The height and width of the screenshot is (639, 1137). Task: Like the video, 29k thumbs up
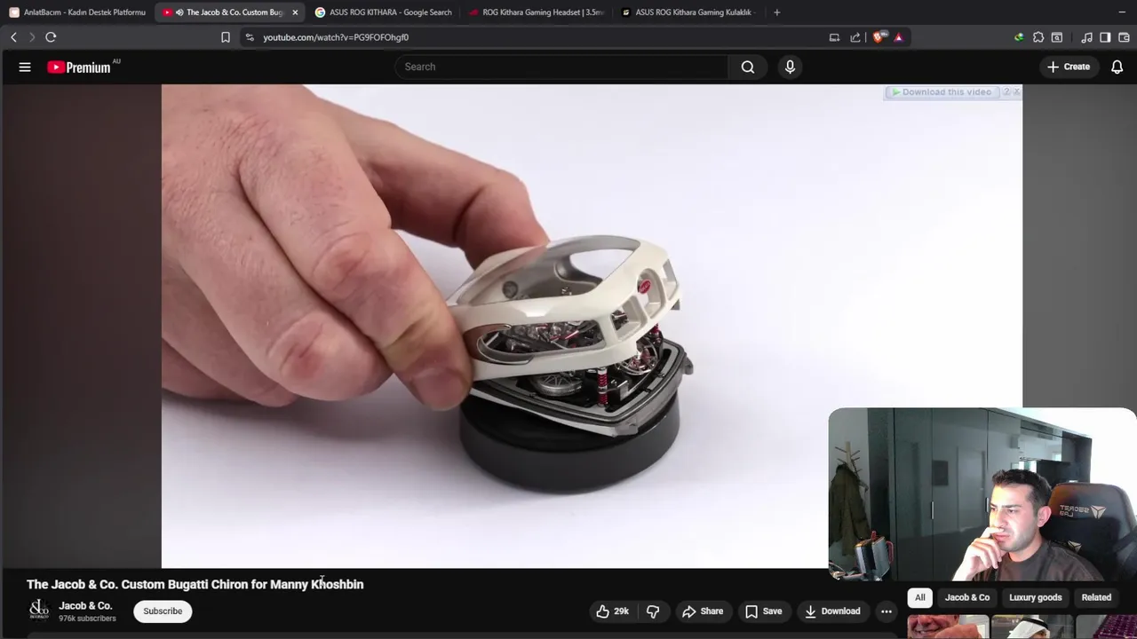pyautogui.click(x=612, y=611)
